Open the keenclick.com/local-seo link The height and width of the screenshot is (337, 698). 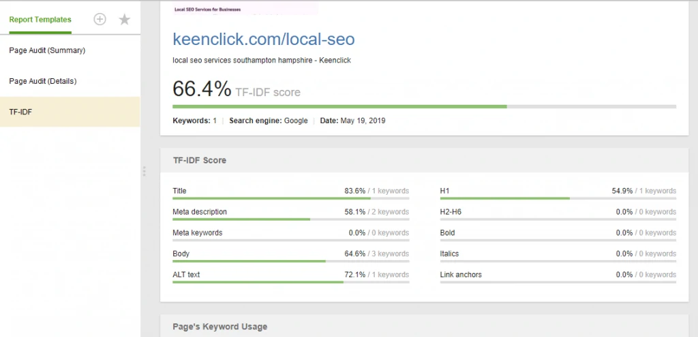[x=264, y=39]
